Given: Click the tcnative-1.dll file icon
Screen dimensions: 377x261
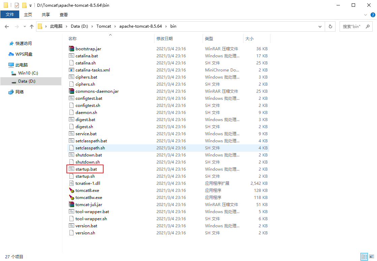Looking at the screenshot, I should pos(71,183).
